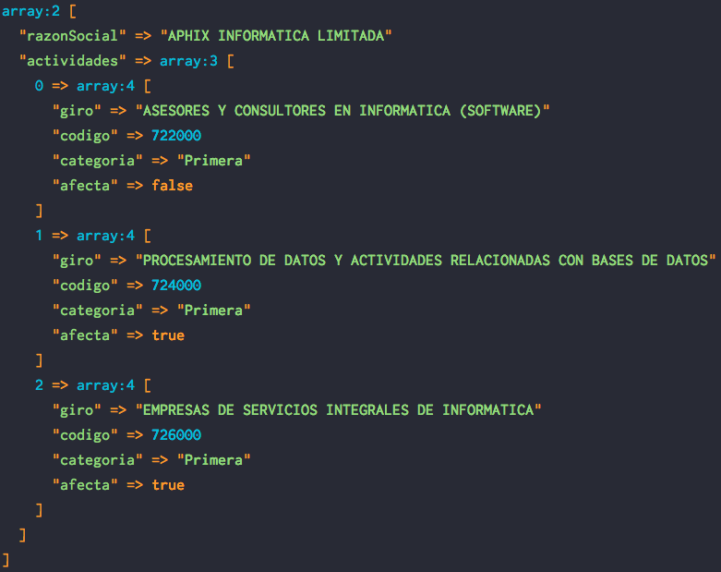721x572 pixels.
Task: Select the "PROCESAMIENTO DE DATOS" giro string
Action: (427, 261)
